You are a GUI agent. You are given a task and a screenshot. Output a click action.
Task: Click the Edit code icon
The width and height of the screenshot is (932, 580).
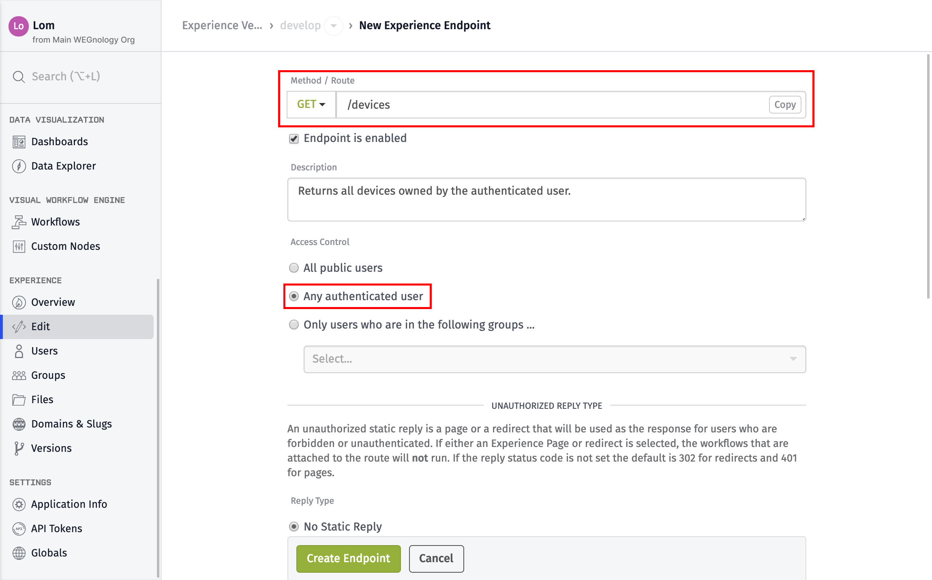19,327
